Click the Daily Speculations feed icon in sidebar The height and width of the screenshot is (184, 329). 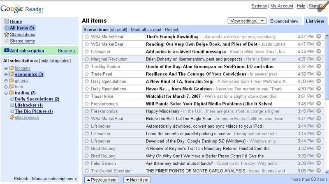click(12, 99)
